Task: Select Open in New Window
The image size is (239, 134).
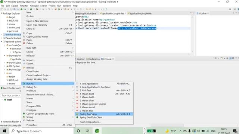Action: (48, 21)
